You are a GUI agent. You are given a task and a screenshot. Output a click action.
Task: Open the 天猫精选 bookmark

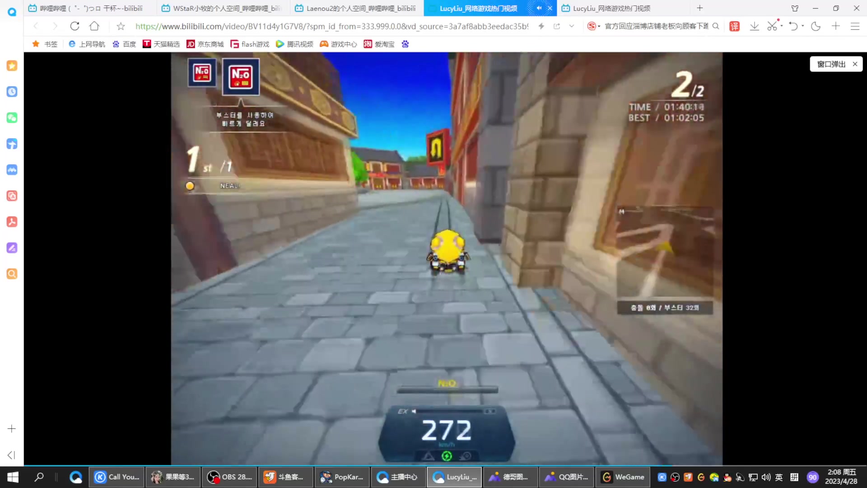point(161,44)
